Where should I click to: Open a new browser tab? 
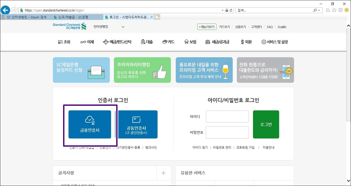tap(157, 17)
